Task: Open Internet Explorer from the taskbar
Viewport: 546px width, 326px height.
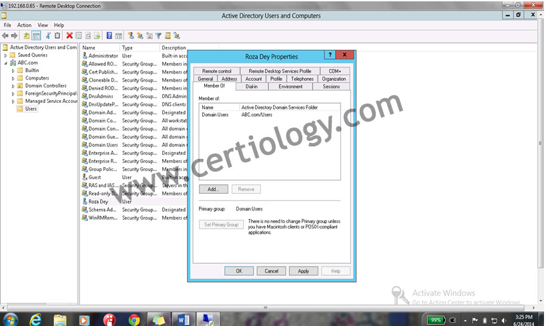Action: pos(35,319)
